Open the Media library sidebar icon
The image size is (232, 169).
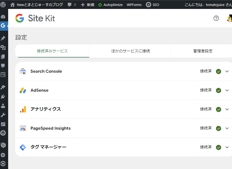click(3, 47)
